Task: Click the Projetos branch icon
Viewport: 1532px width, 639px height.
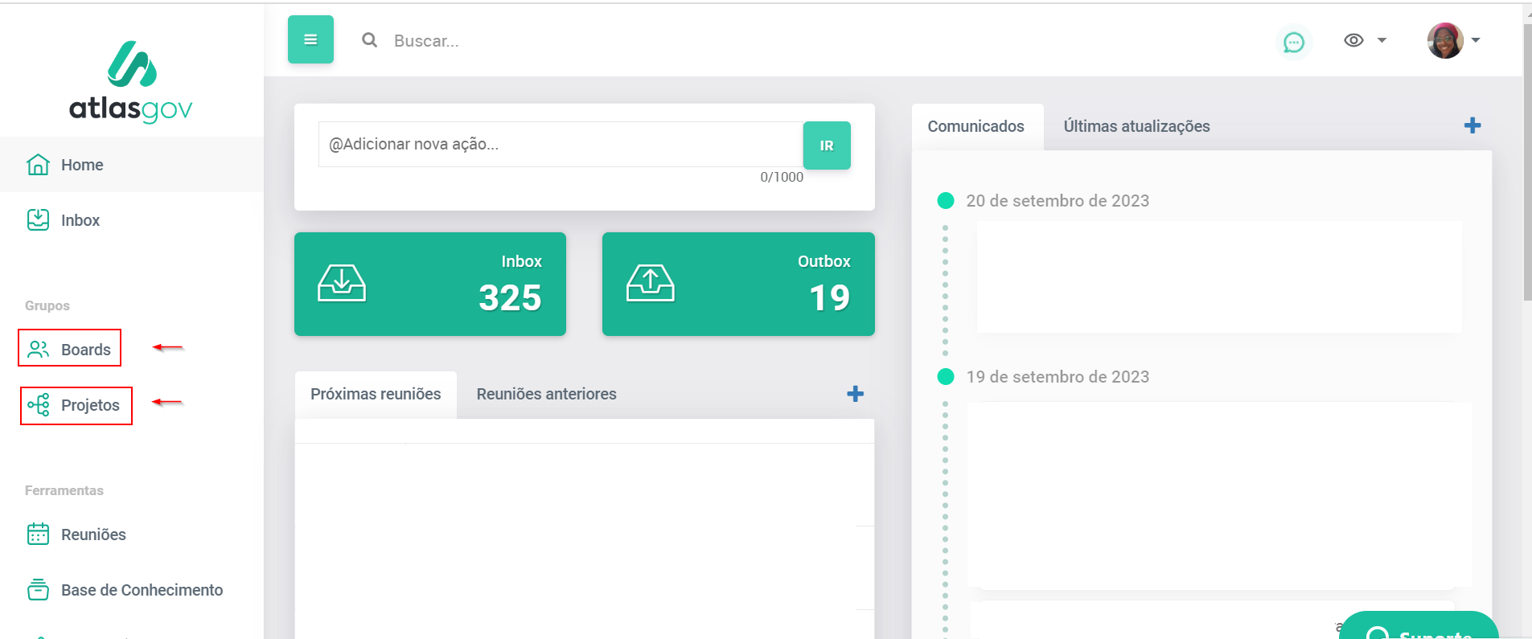Action: tap(38, 404)
